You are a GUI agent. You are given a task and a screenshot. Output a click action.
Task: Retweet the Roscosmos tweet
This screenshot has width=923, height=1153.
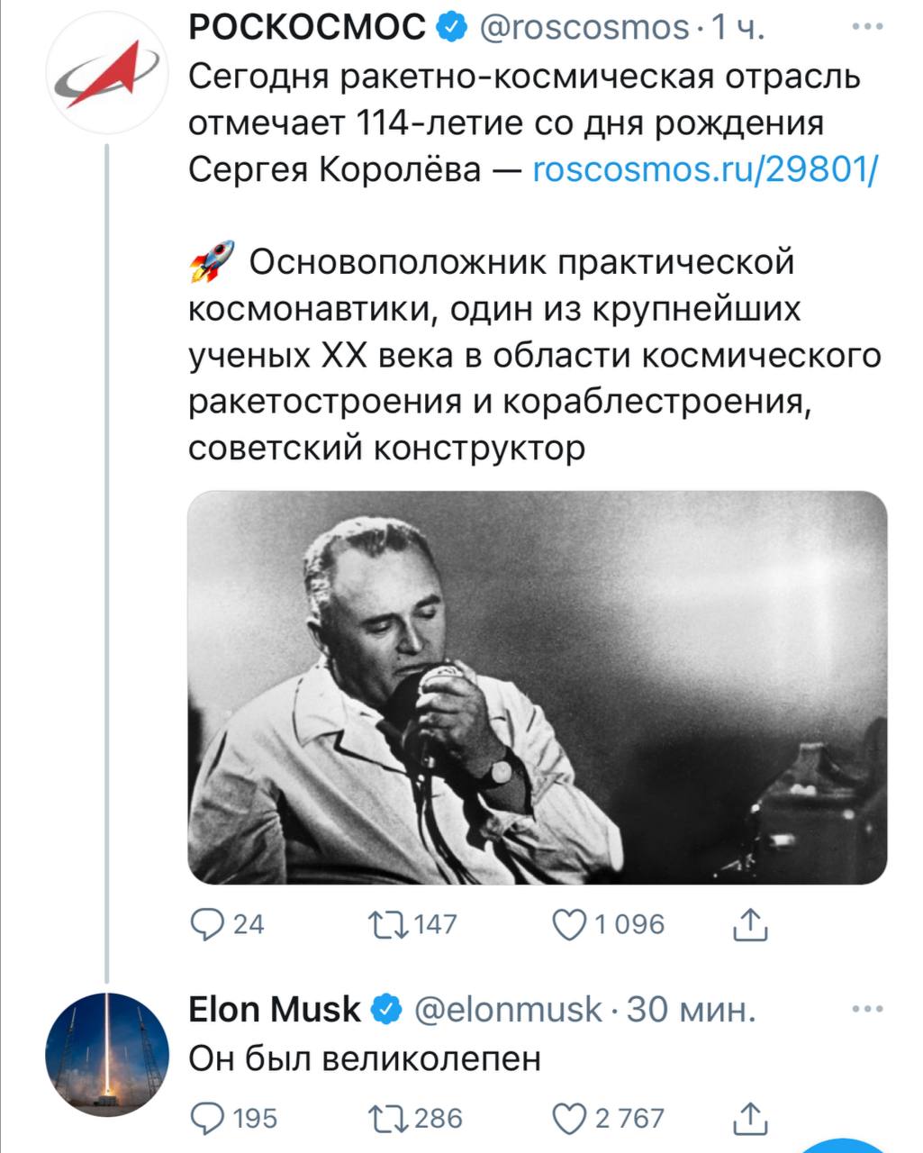387,924
